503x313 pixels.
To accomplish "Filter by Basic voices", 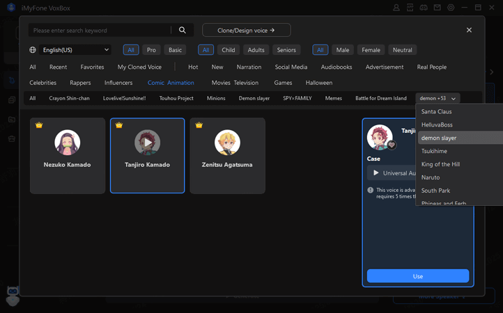I will [175, 50].
